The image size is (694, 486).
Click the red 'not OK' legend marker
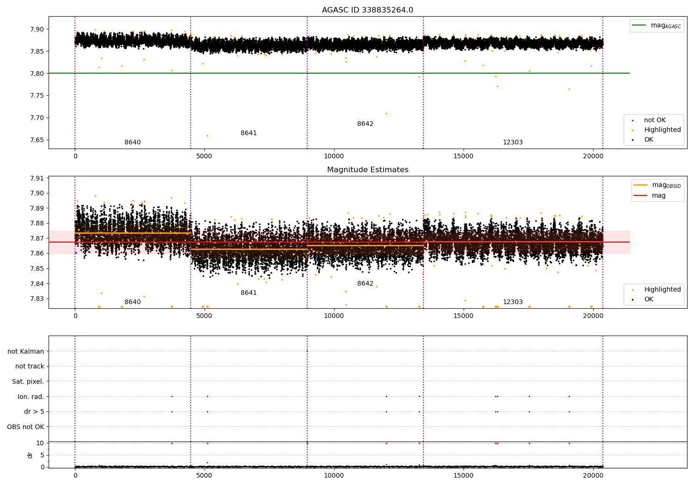point(632,120)
